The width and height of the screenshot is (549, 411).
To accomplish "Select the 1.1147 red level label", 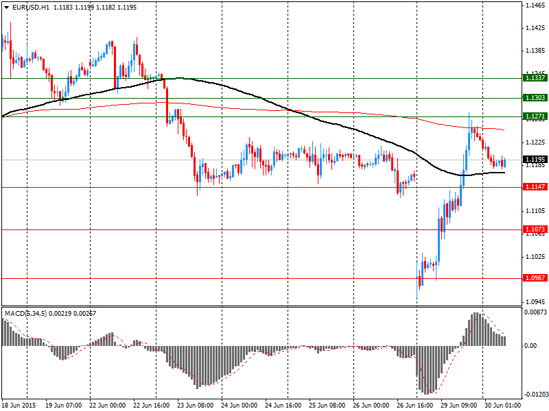I will tap(535, 187).
